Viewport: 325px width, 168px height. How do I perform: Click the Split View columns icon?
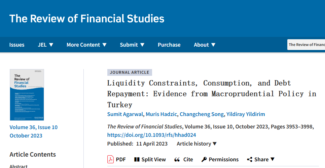(137, 160)
